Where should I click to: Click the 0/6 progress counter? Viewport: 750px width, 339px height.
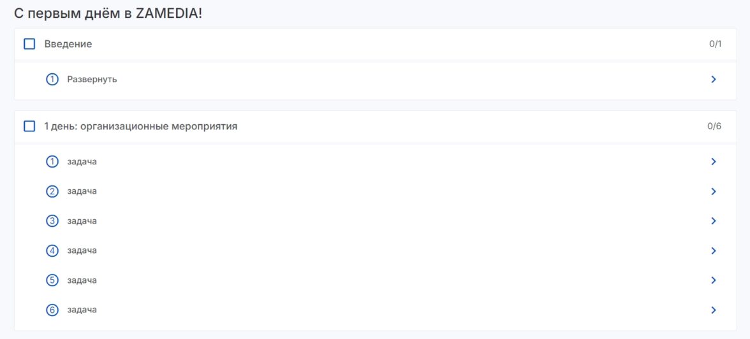pyautogui.click(x=714, y=126)
